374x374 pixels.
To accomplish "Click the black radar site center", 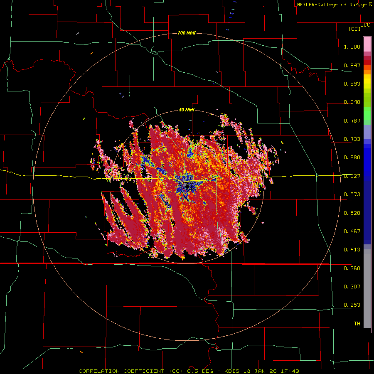I will tap(187, 186).
